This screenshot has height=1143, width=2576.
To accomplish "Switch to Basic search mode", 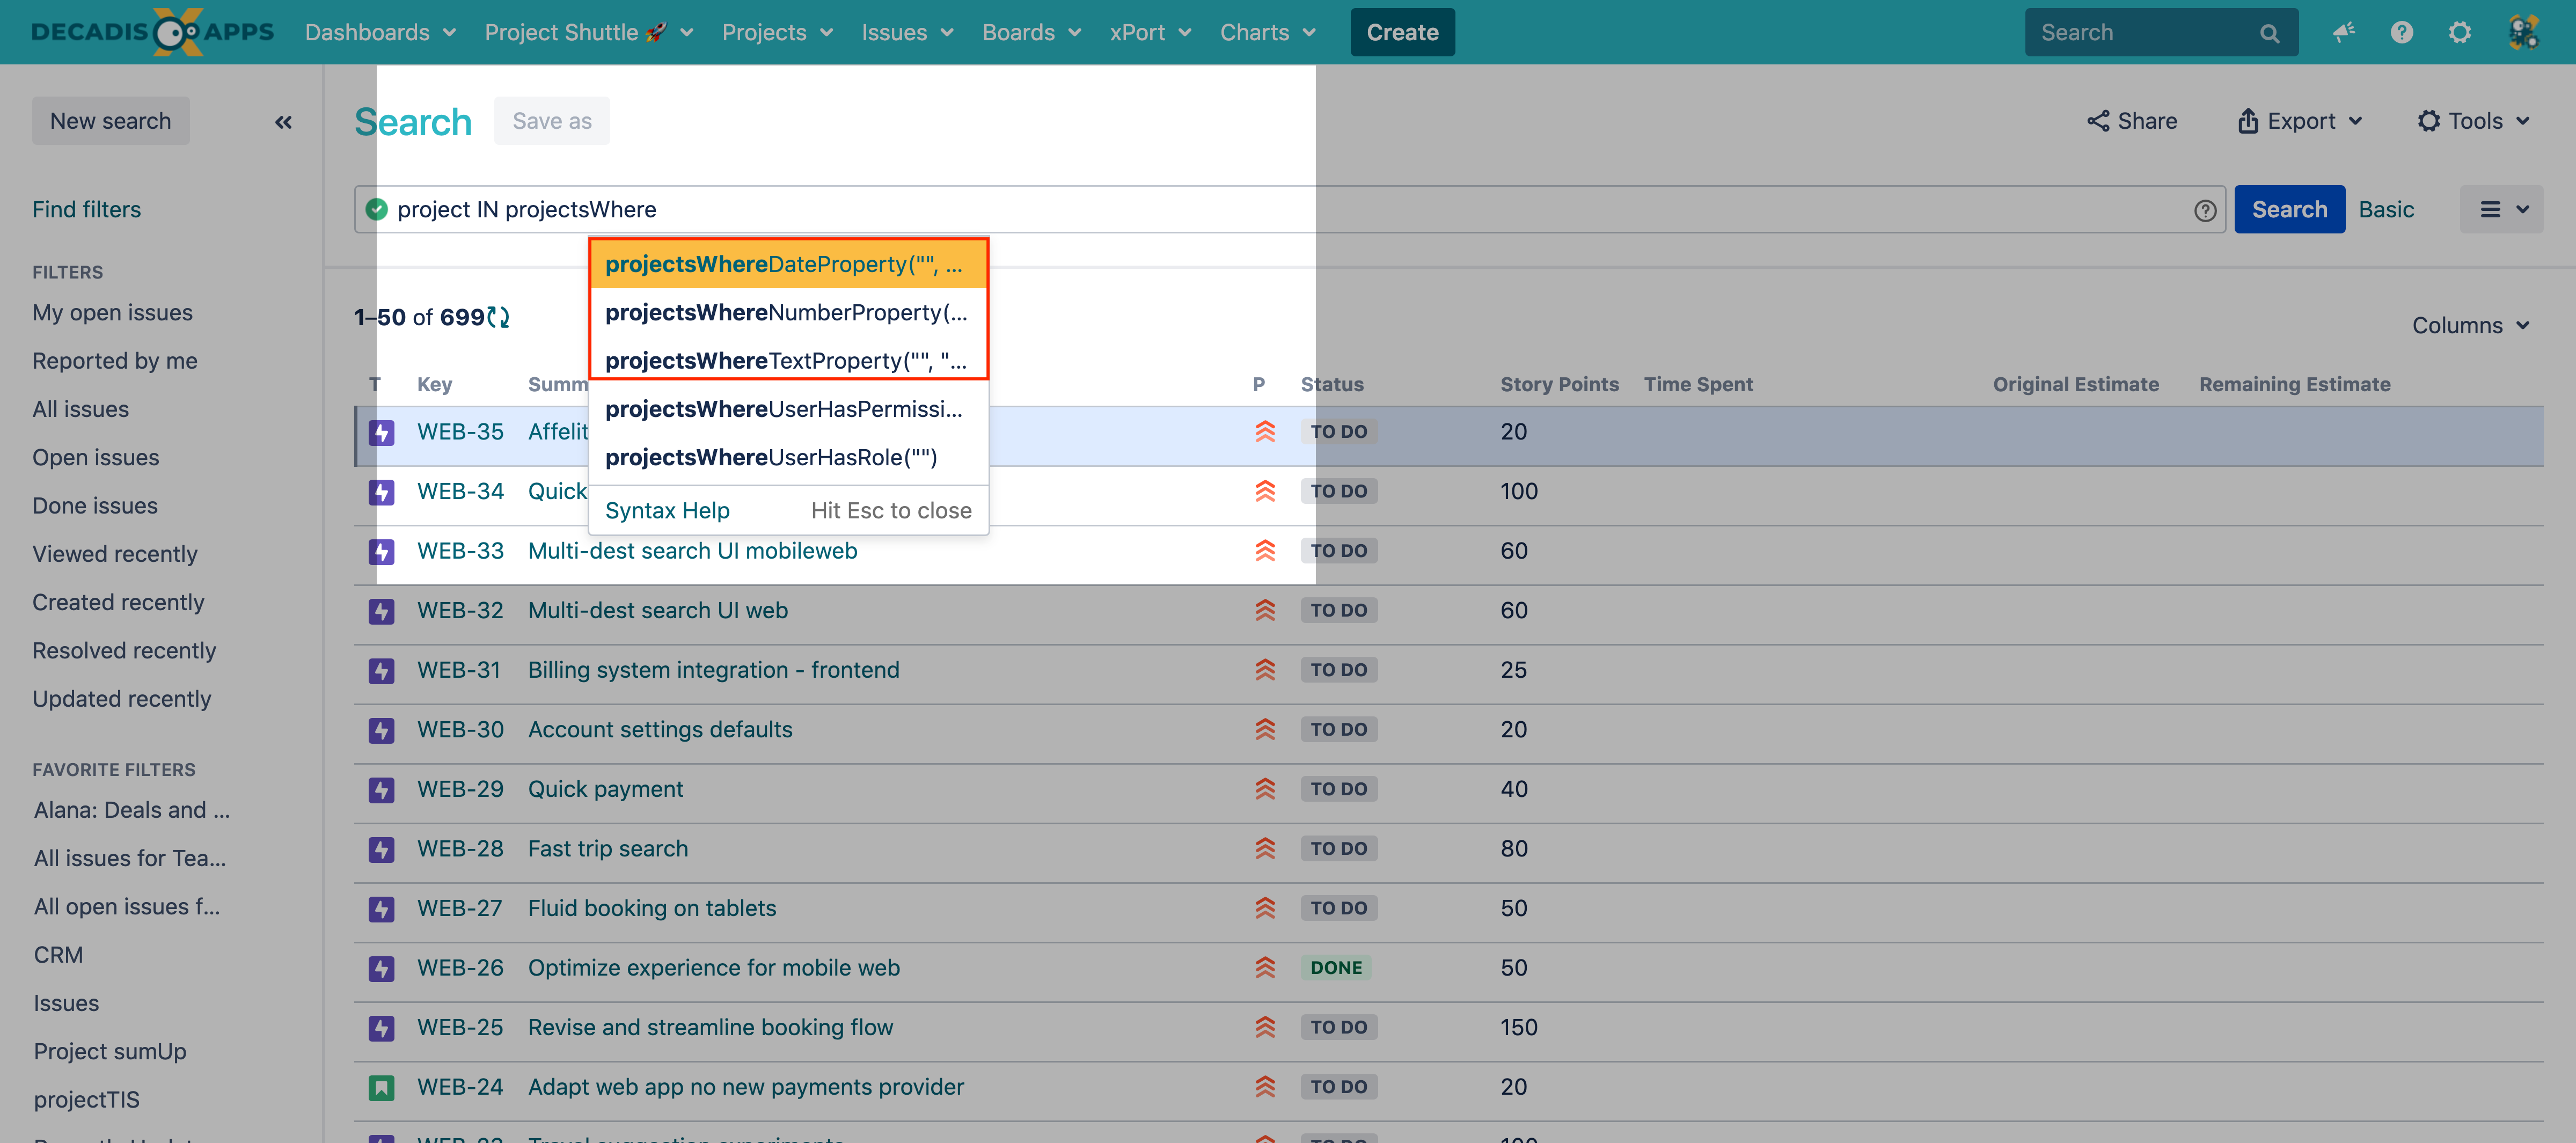I will tap(2386, 210).
